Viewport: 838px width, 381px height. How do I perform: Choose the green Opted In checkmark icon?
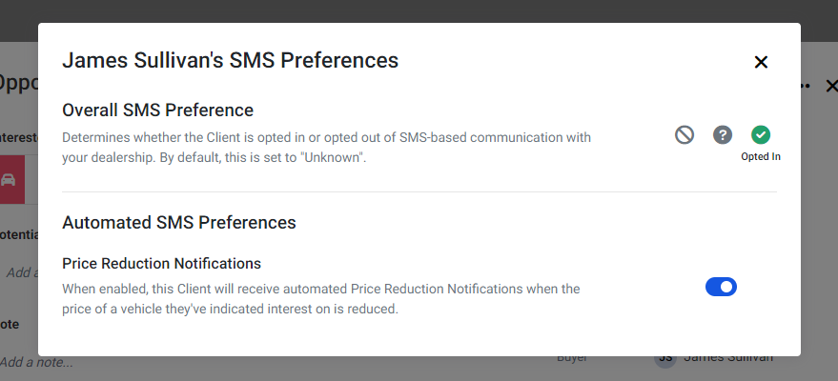[761, 135]
